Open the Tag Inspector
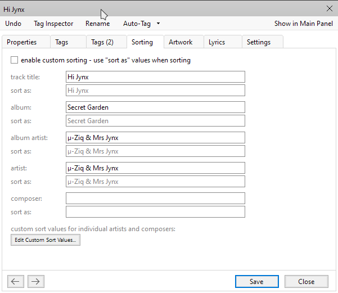Image resolution: width=338 pixels, height=293 pixels. 53,24
